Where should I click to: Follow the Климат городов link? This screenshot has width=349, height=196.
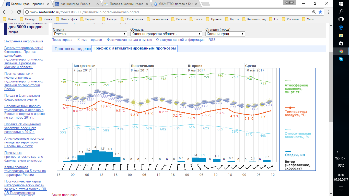(x=90, y=40)
